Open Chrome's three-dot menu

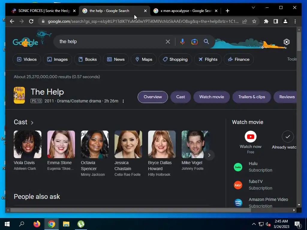point(295,21)
